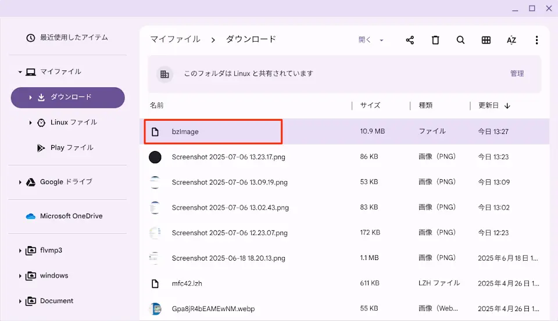Click the Document shared folder icon
This screenshot has width=558, height=321.
31,301
